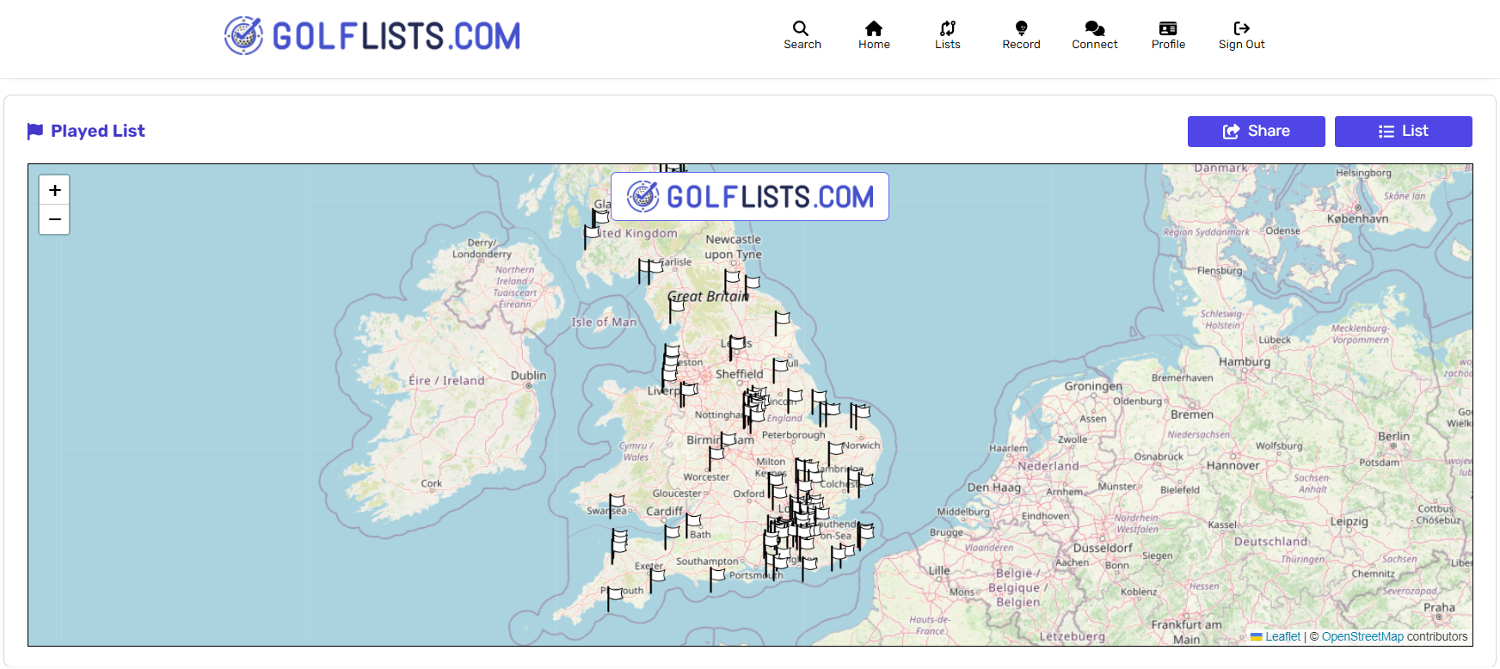Click the Share button

coord(1256,132)
